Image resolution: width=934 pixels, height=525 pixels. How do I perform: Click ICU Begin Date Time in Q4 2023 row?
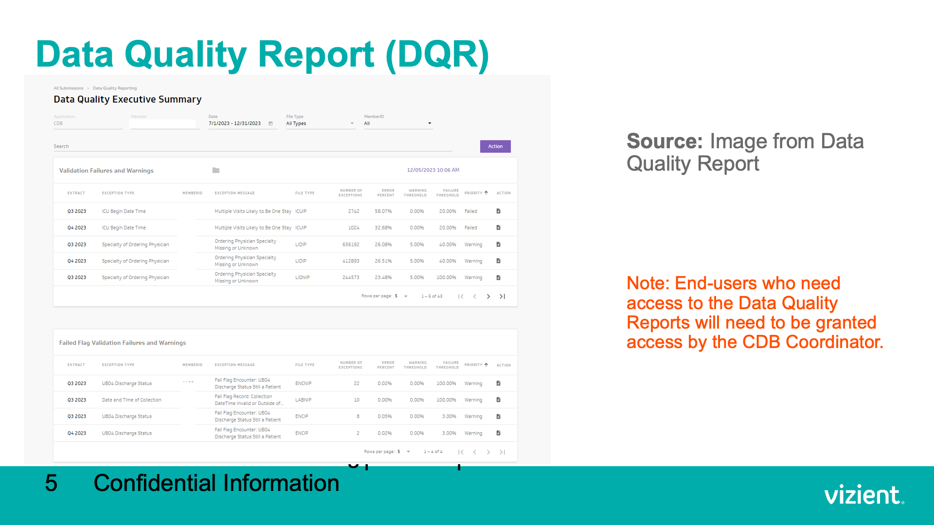[x=124, y=228]
